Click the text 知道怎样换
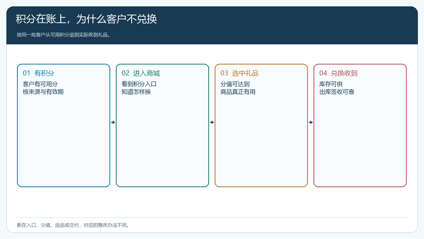424x239 pixels. 136,92
